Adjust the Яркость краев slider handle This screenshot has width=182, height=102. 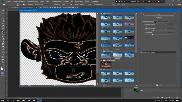point(153,30)
